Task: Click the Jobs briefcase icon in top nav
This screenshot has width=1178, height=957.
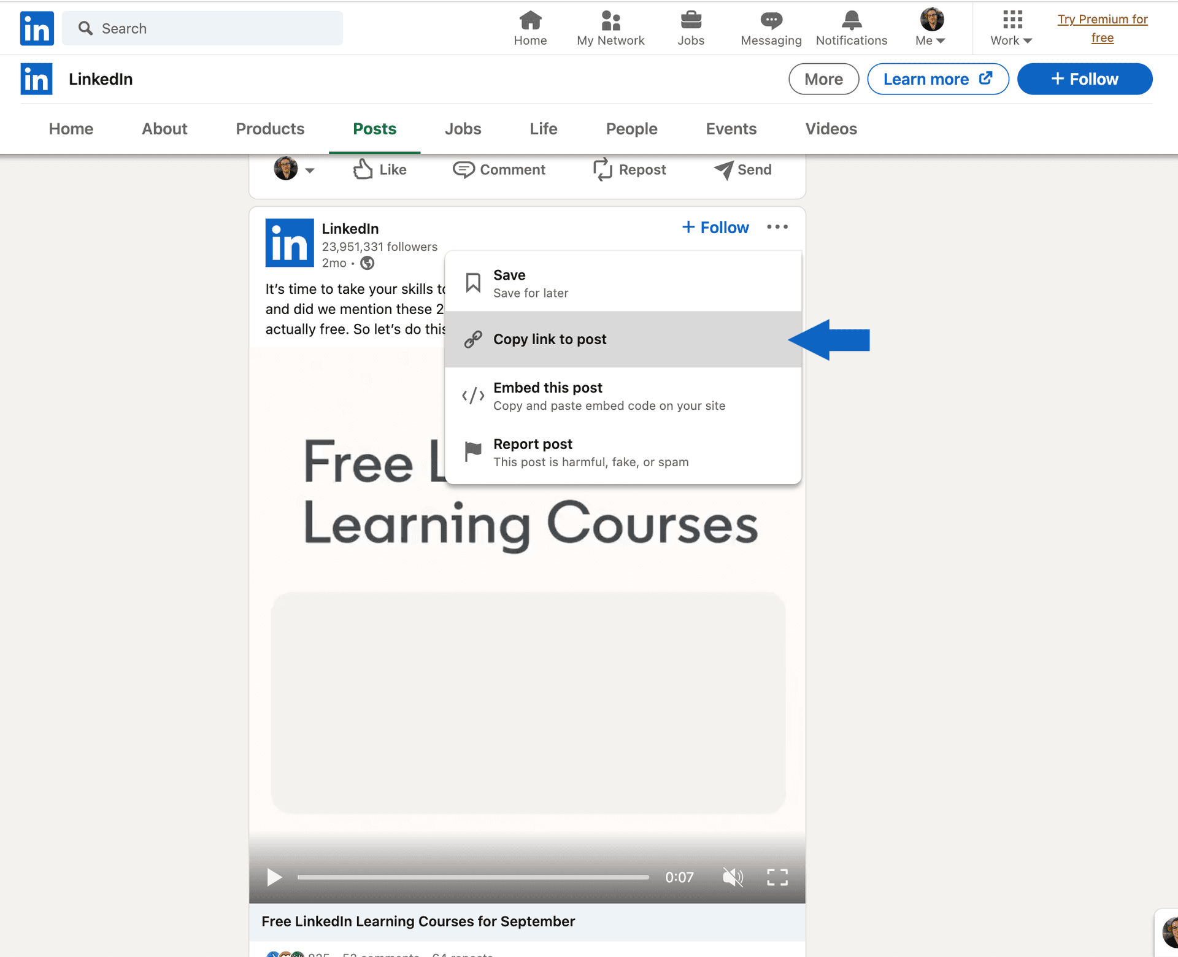Action: point(690,20)
